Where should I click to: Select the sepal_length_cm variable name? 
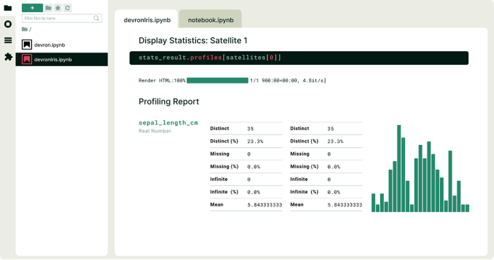click(x=168, y=123)
